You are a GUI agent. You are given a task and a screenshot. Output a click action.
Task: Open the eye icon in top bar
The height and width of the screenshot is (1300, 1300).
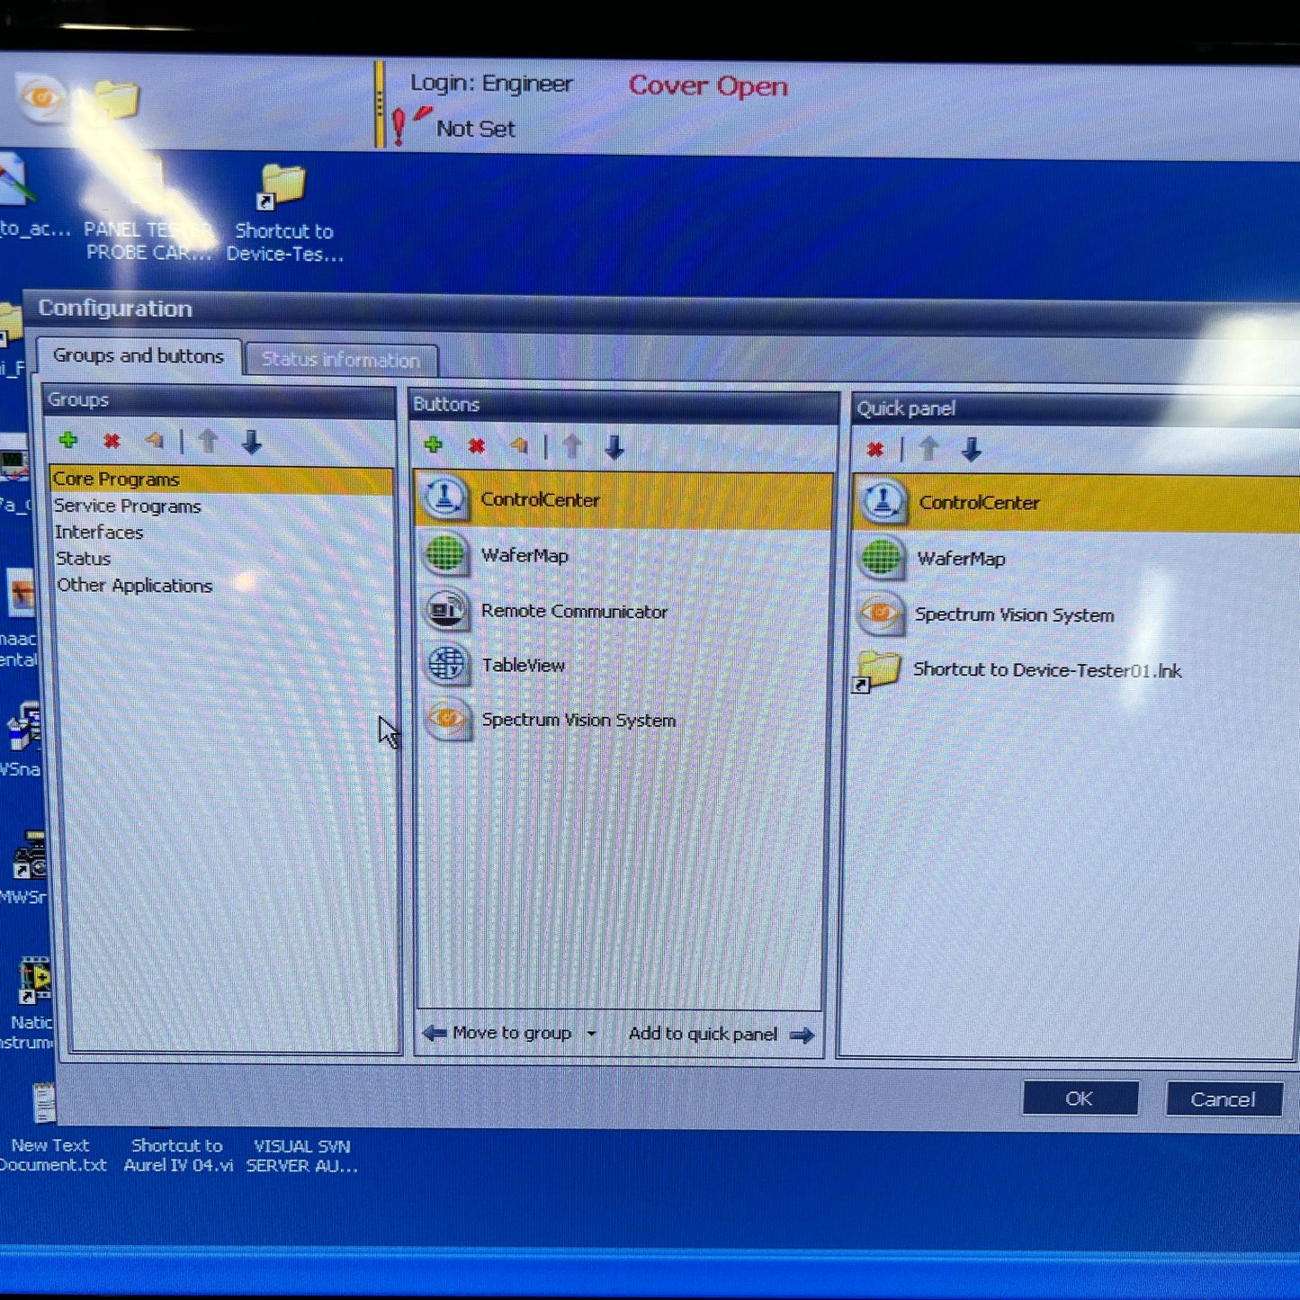point(40,96)
